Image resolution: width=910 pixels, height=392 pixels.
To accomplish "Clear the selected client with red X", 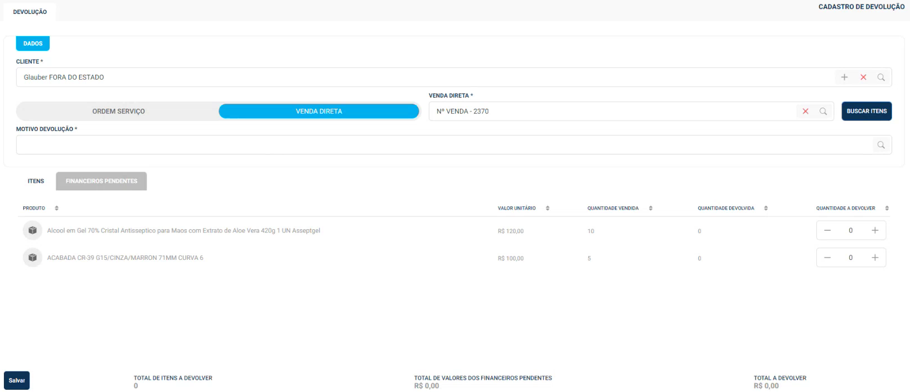I will (x=863, y=78).
